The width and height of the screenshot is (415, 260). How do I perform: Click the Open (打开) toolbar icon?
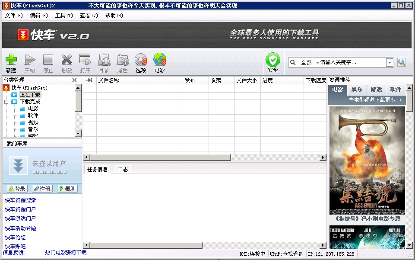point(85,60)
